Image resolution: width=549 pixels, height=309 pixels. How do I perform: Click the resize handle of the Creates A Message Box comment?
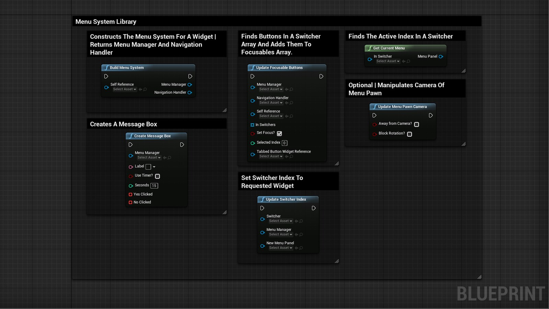225,213
